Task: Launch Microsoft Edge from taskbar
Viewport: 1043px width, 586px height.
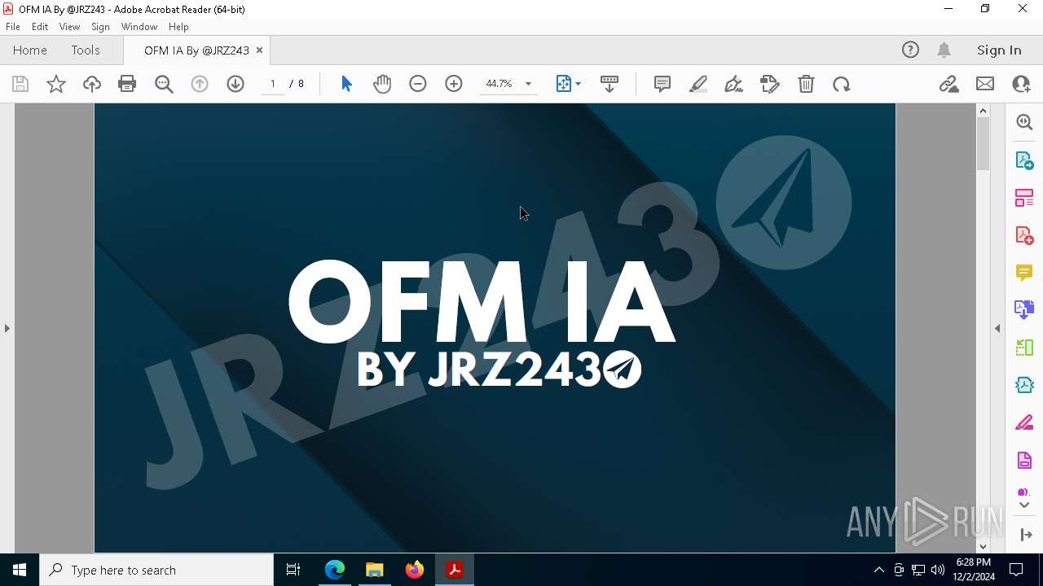Action: [x=335, y=570]
